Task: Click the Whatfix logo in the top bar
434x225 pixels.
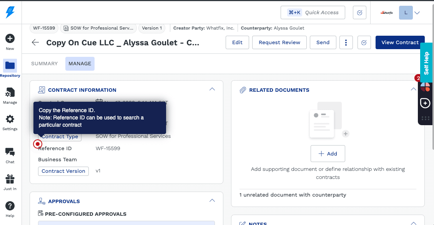Action: pyautogui.click(x=386, y=12)
